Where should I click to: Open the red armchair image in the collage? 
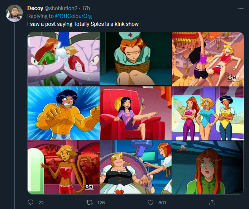136,113
